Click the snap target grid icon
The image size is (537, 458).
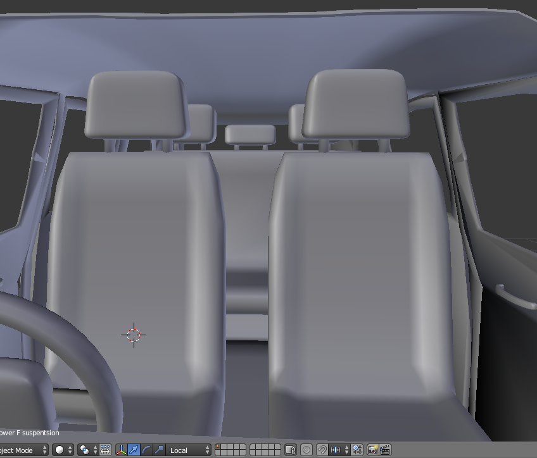point(357,450)
